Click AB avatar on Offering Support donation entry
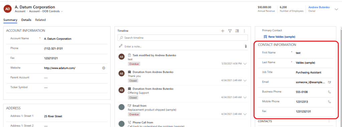This screenshot has height=127, width=342. point(122,90)
